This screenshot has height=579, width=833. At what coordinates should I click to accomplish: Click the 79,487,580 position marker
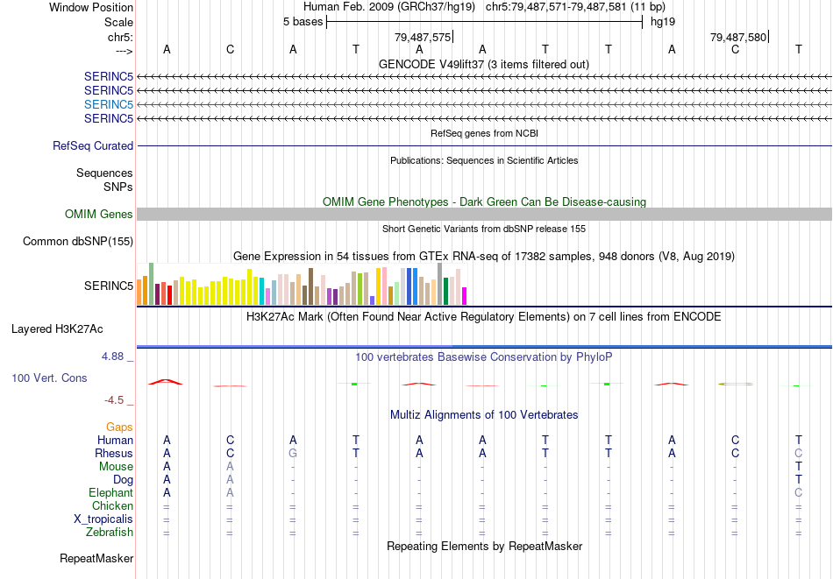tap(738, 37)
